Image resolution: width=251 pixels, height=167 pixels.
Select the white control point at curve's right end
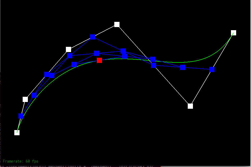234,33
